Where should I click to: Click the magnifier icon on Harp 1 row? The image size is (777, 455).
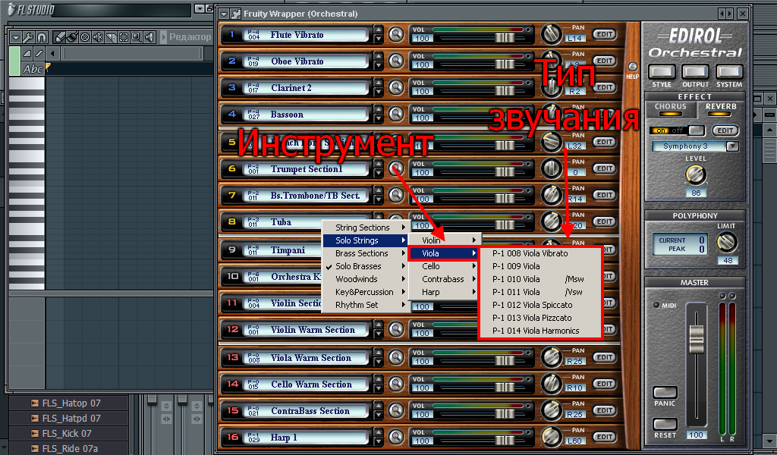tap(395, 437)
